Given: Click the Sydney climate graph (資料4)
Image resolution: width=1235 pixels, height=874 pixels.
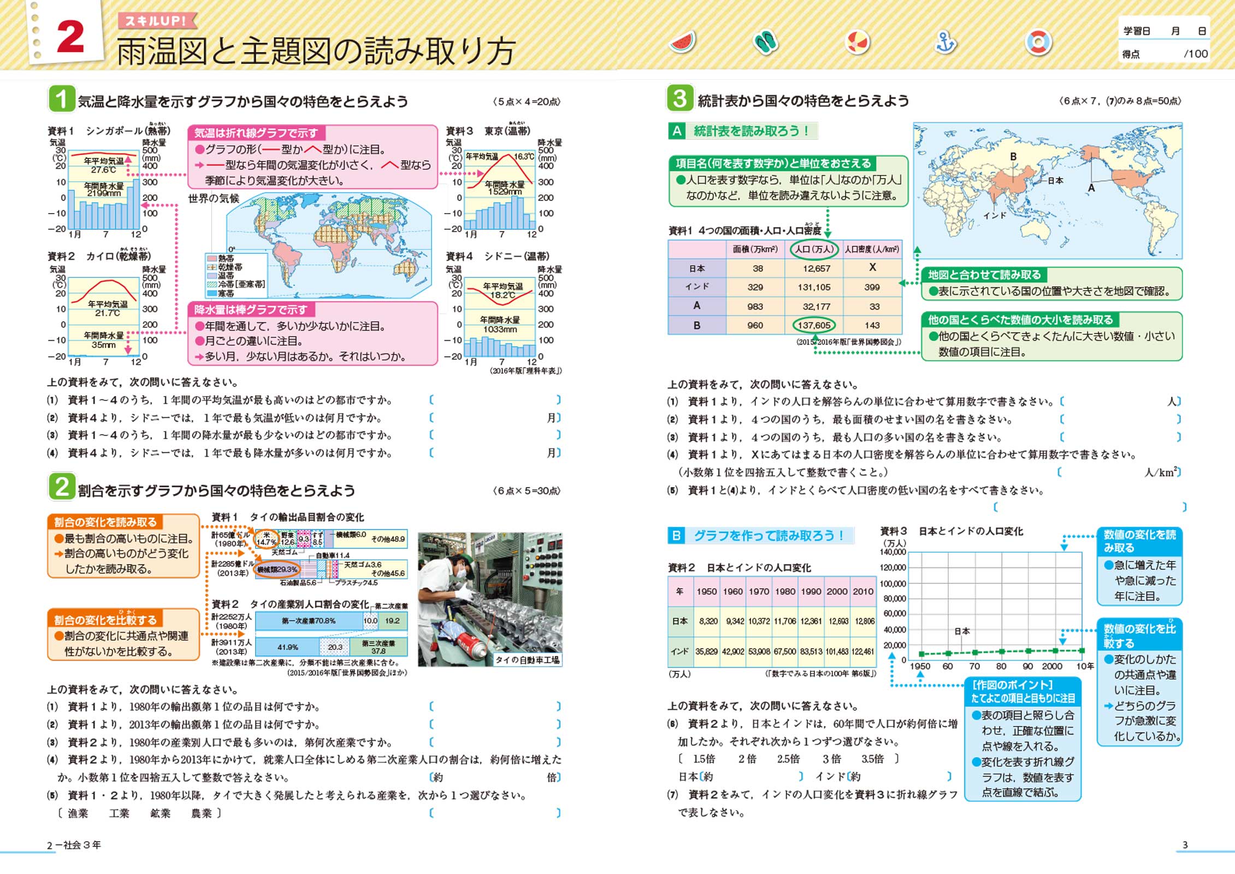Looking at the screenshot, I should click(500, 317).
